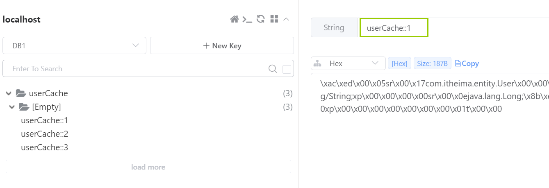Click the New Key button

click(x=222, y=45)
